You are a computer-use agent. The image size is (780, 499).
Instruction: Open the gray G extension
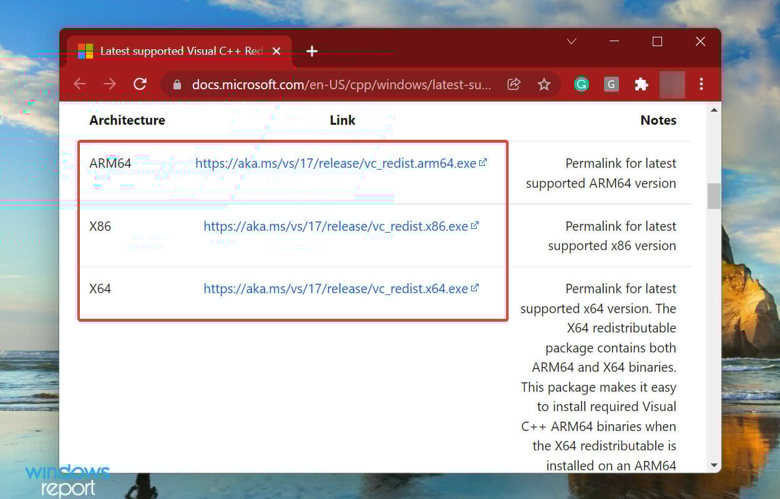612,84
